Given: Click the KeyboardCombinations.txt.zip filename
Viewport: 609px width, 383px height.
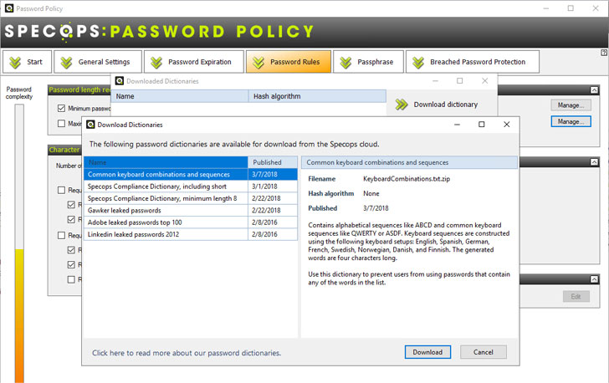Looking at the screenshot, I should coord(407,179).
